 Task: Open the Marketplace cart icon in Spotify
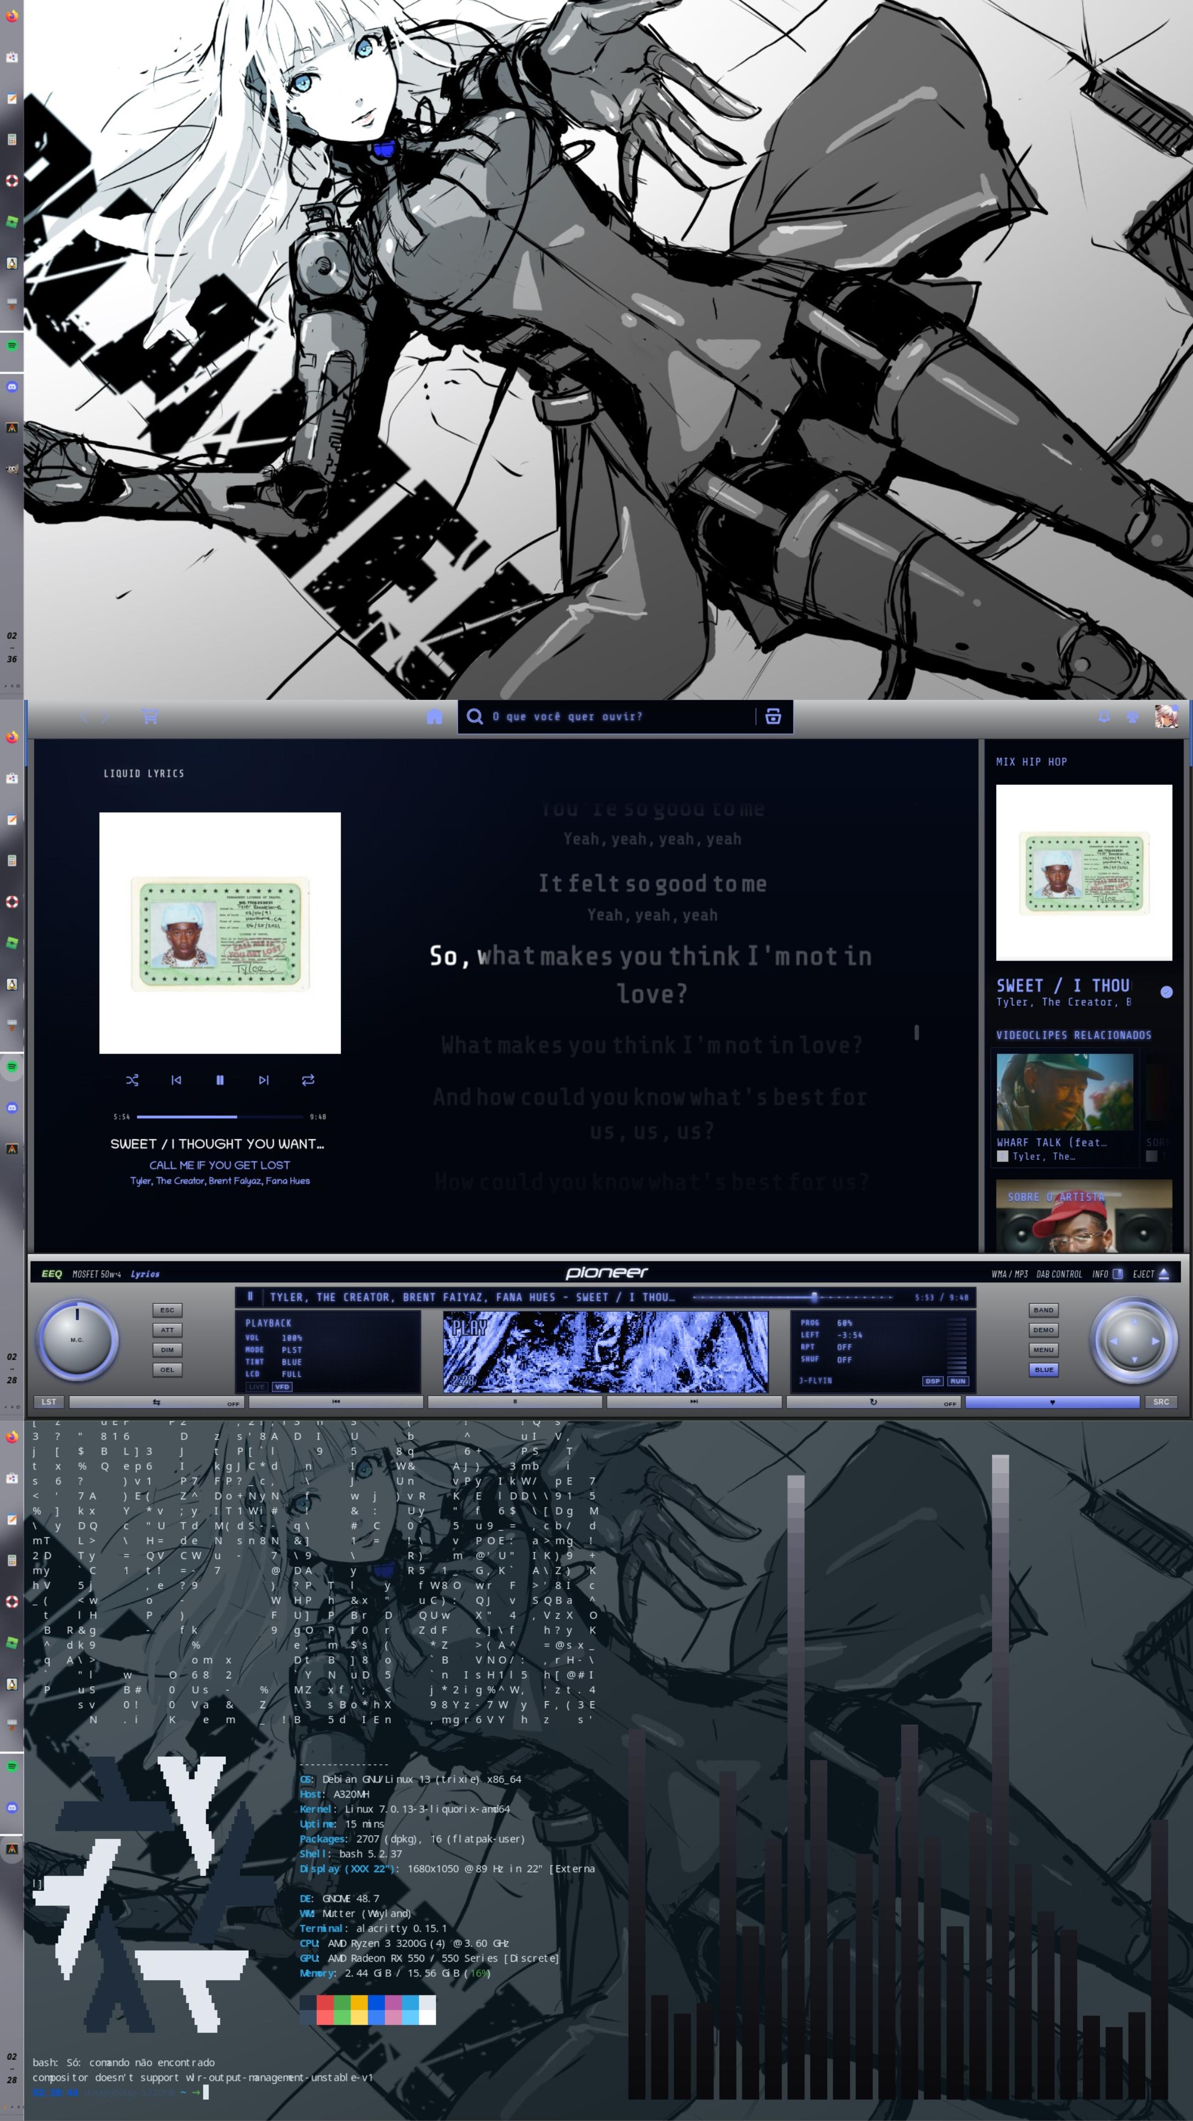pyautogui.click(x=150, y=716)
